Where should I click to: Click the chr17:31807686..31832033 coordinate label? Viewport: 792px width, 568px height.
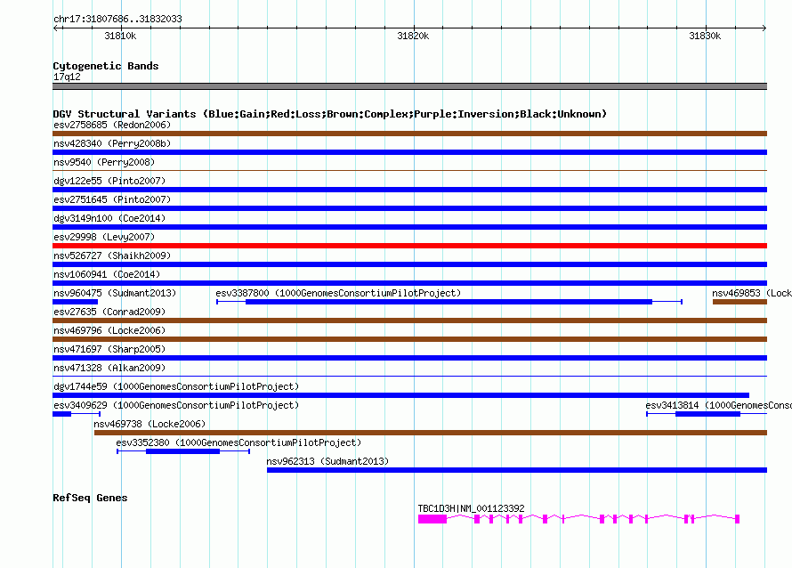coord(117,19)
